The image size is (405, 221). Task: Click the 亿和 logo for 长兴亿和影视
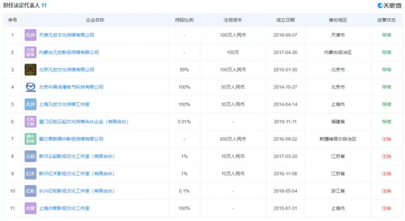(30, 191)
